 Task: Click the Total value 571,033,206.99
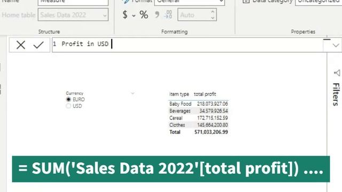(211, 132)
